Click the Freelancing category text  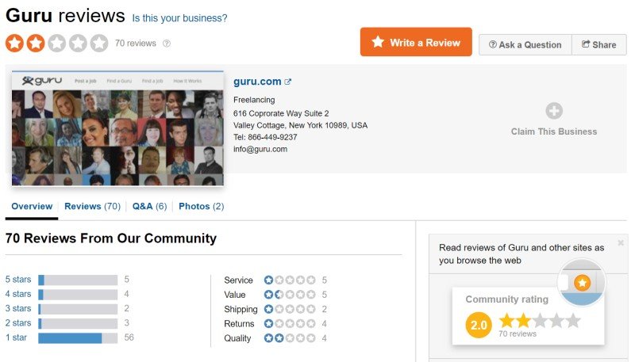pos(254,100)
